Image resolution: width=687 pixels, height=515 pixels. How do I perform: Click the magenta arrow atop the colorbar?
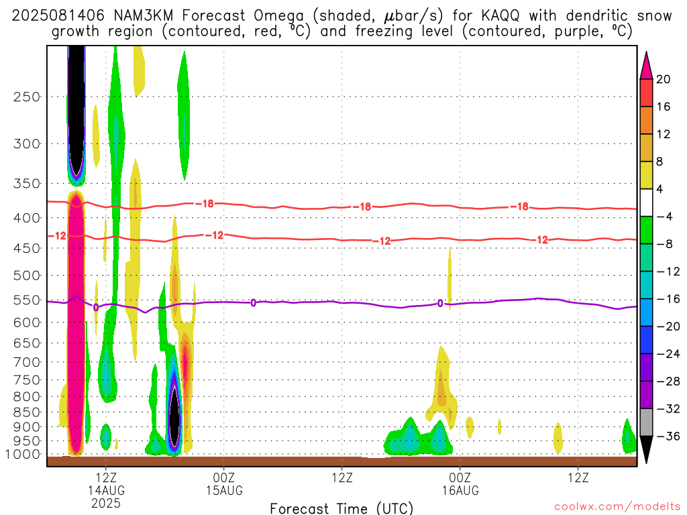pyautogui.click(x=646, y=65)
